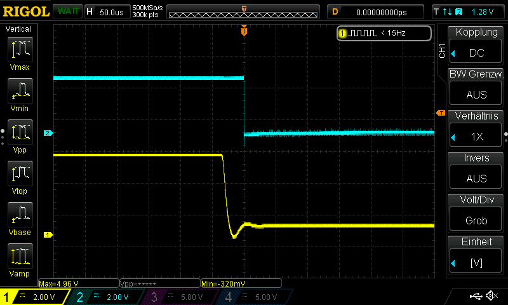Click the CH1 menu tab label
Screen dimensions: 508x305
(442, 51)
